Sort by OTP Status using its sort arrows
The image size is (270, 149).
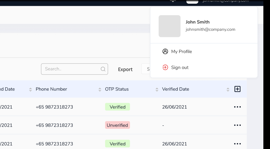pos(157,90)
